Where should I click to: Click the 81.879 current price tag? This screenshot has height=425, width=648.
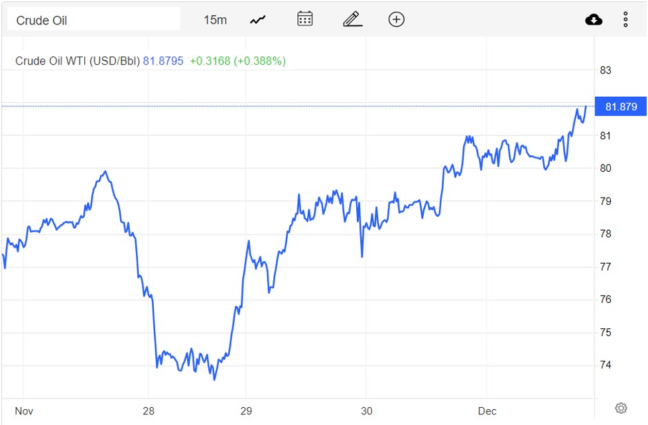point(621,107)
